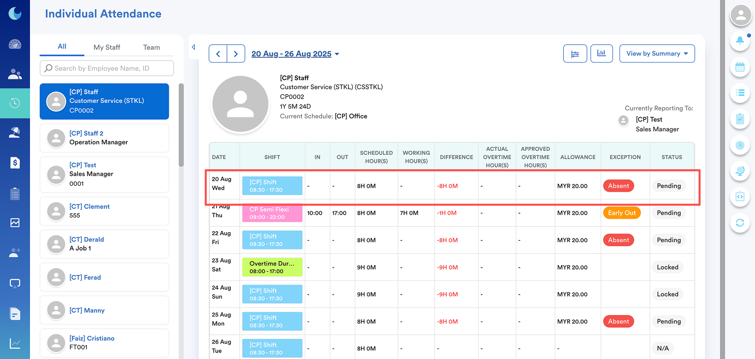Switch to the All tab
This screenshot has height=359, width=755.
62,46
